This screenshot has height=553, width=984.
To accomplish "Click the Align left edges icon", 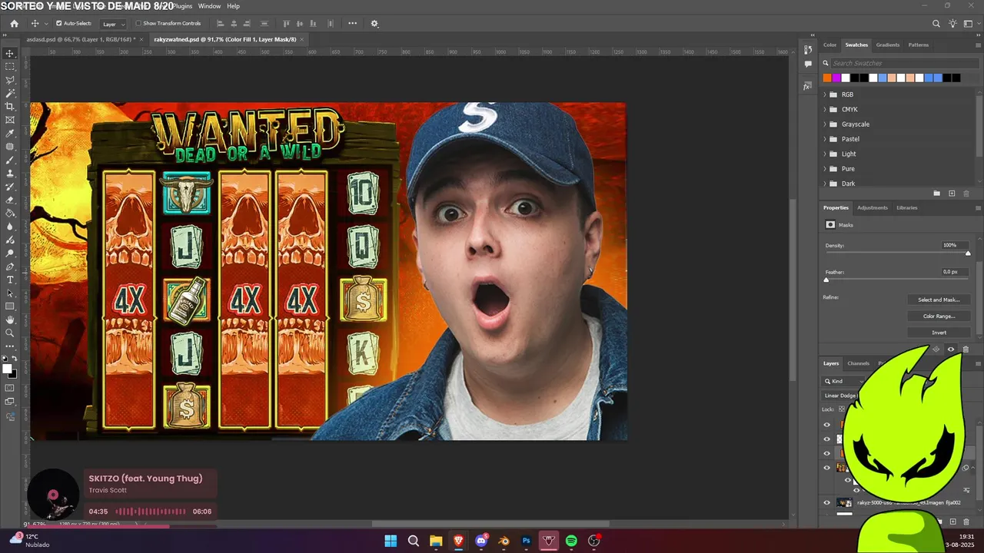I will (x=221, y=24).
